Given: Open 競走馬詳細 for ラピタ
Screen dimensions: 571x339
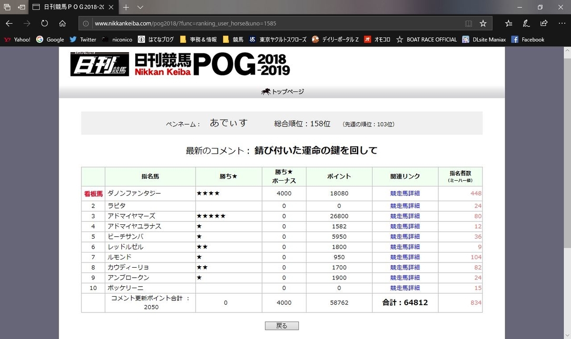Looking at the screenshot, I should [x=405, y=206].
